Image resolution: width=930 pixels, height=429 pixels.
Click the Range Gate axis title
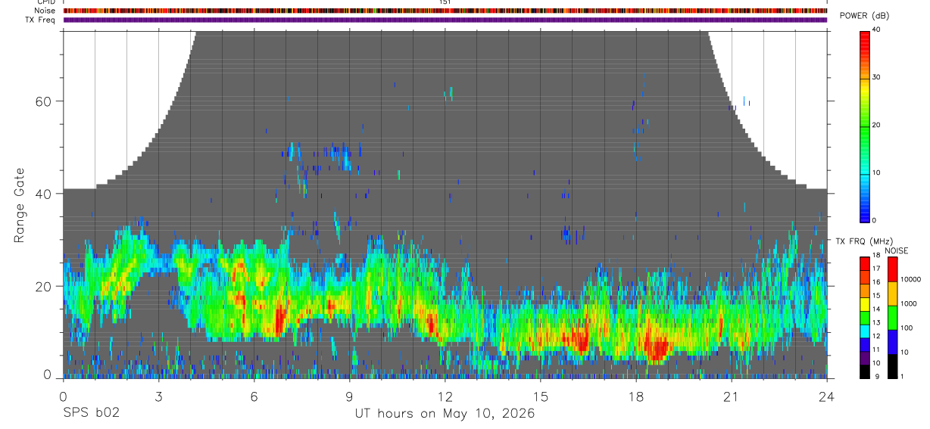coord(19,206)
